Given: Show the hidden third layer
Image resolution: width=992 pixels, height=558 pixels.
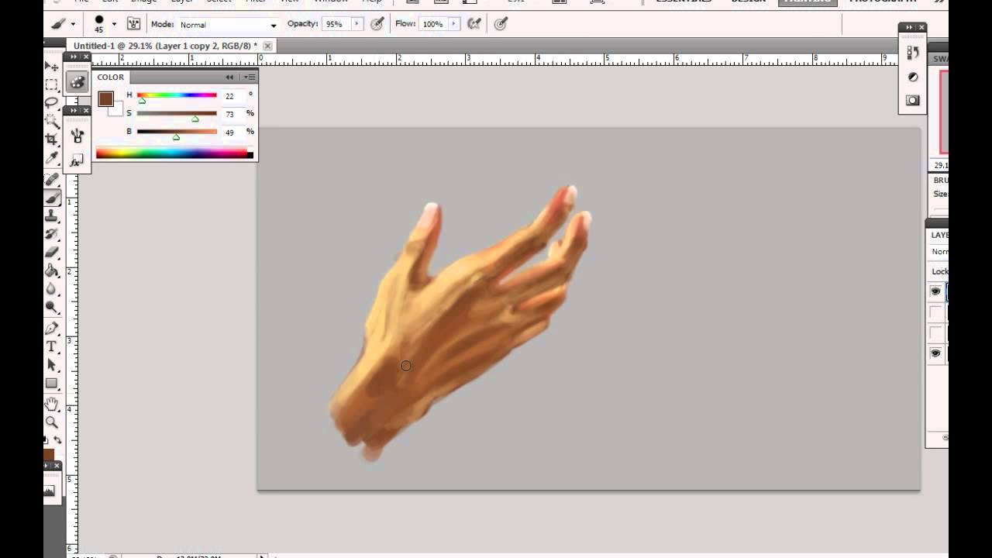Looking at the screenshot, I should [935, 332].
